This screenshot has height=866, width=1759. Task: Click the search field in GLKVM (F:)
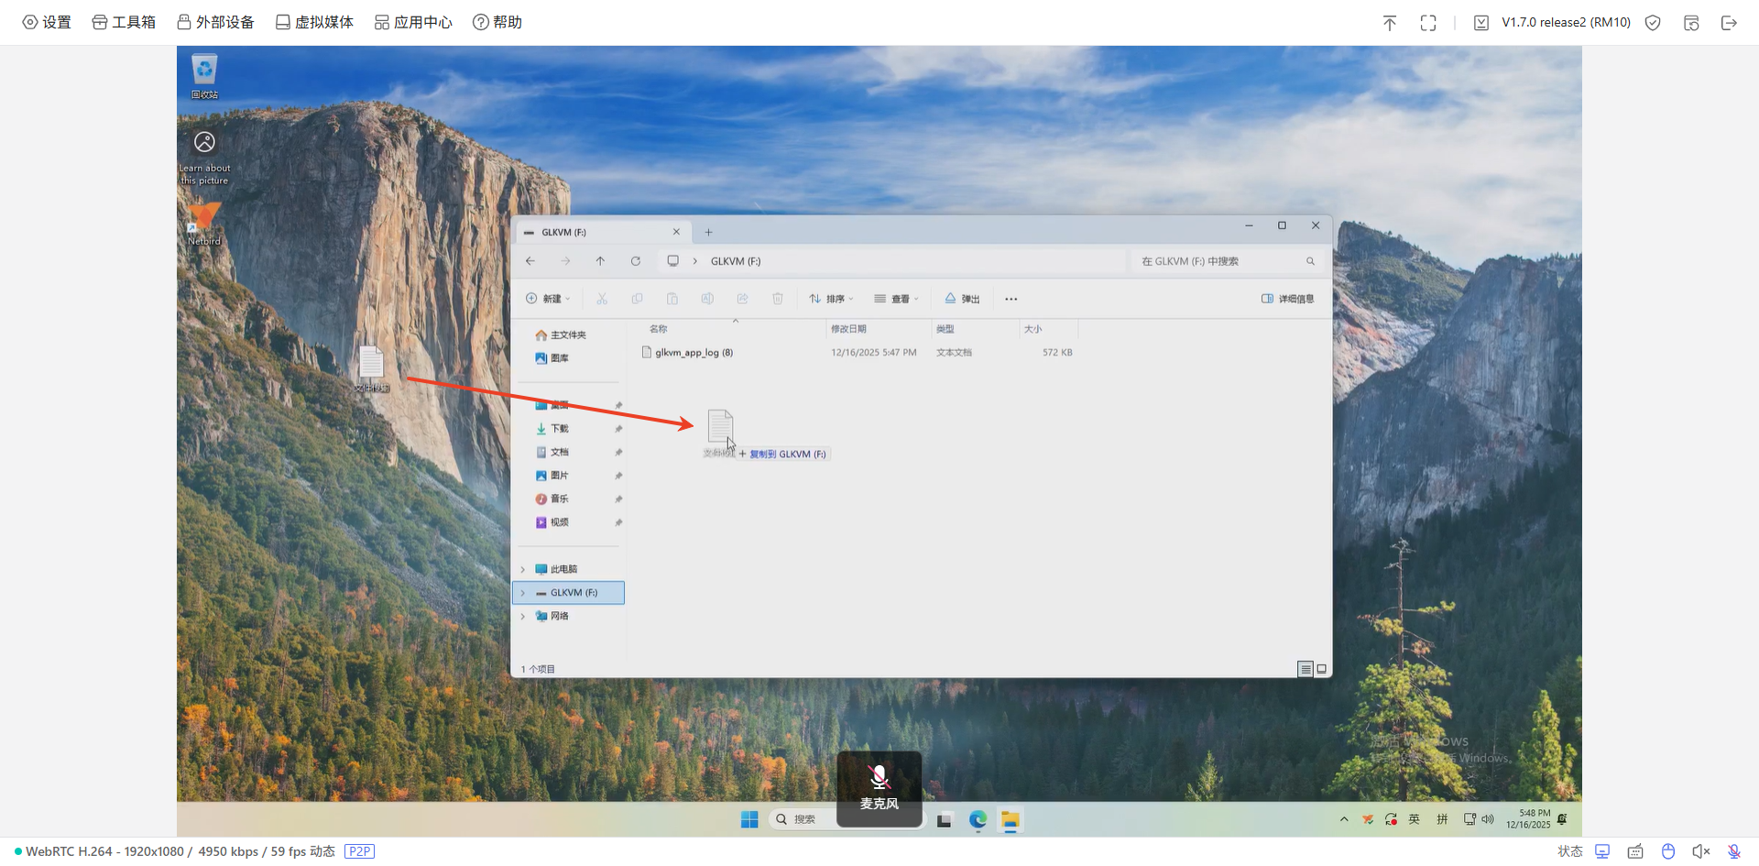[1218, 261]
